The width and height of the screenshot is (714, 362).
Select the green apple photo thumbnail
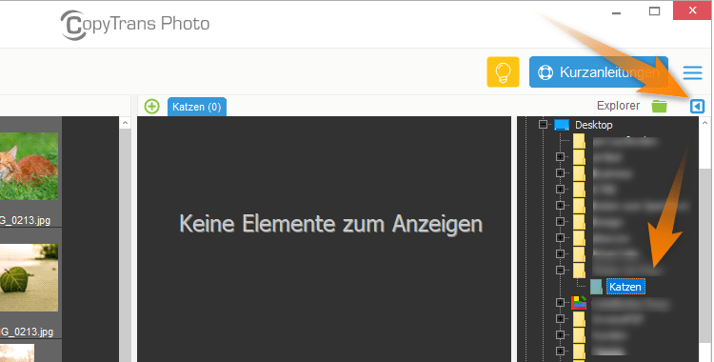click(x=30, y=277)
